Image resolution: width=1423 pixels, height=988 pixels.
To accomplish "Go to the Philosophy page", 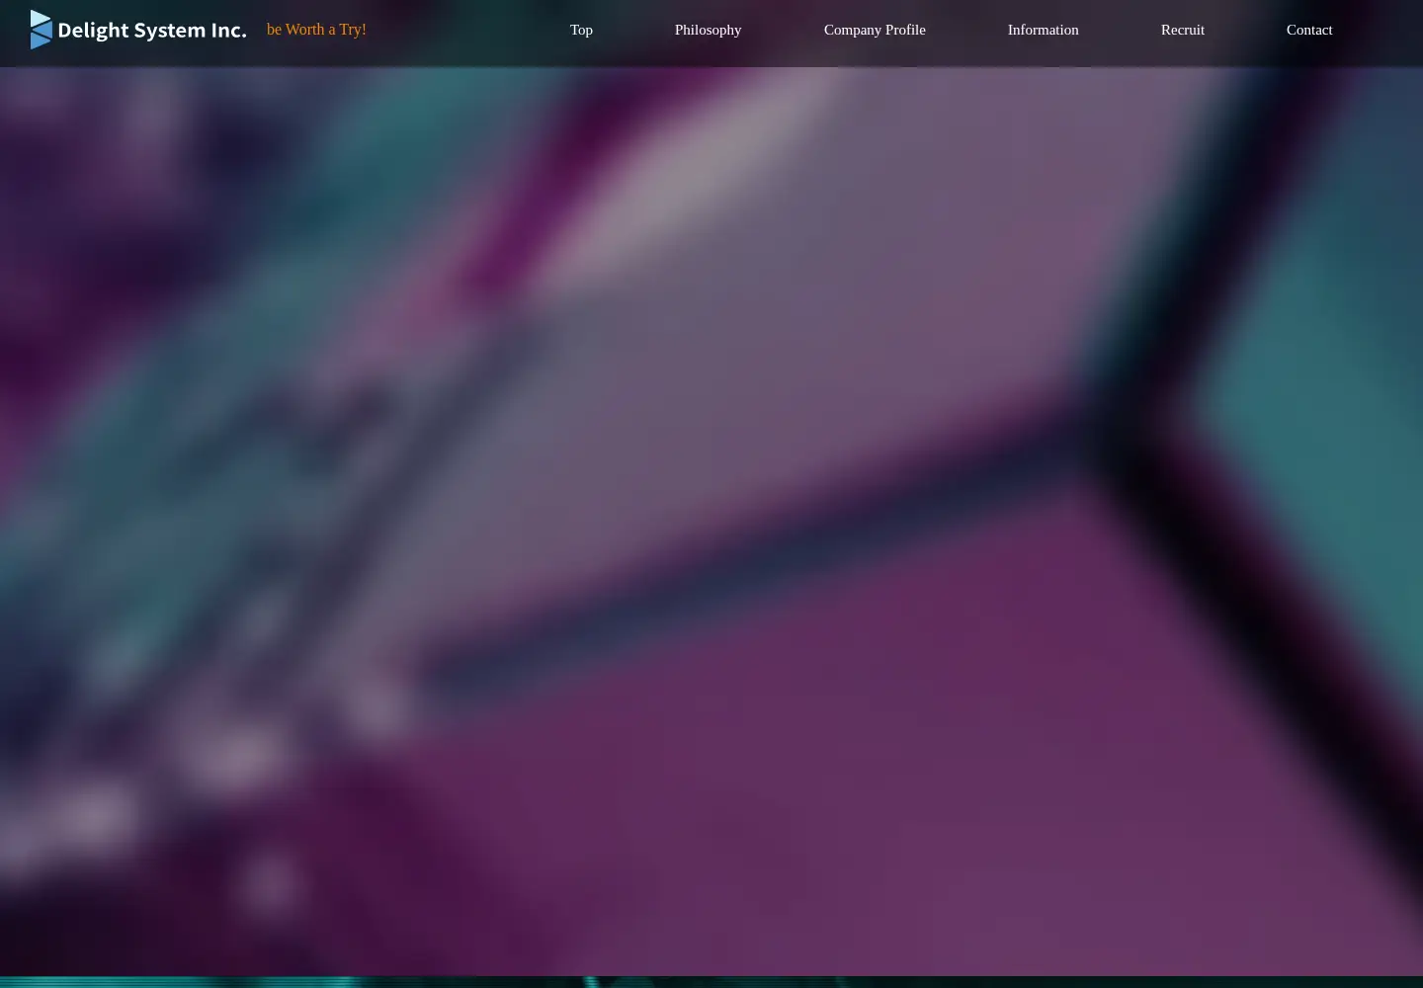I will 708,30.
